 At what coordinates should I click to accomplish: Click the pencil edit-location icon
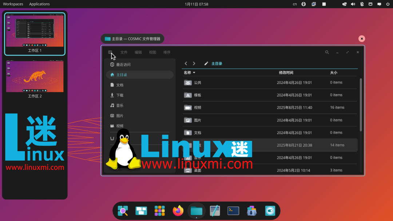pos(206,64)
